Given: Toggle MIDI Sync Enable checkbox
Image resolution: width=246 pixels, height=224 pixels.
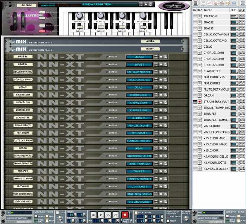Looking at the screenshot, I should click(x=36, y=216).
